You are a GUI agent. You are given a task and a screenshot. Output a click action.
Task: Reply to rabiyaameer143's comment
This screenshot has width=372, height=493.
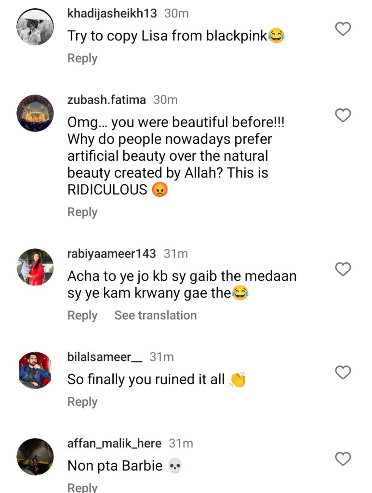[x=82, y=316]
